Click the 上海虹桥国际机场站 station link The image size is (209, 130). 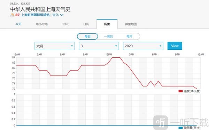(36, 15)
